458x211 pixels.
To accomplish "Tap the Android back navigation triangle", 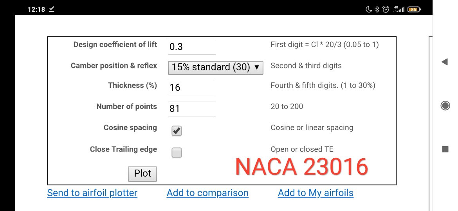I will [x=444, y=62].
